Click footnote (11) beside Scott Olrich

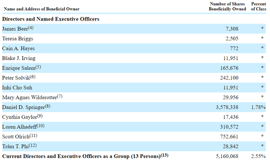tap(33, 136)
